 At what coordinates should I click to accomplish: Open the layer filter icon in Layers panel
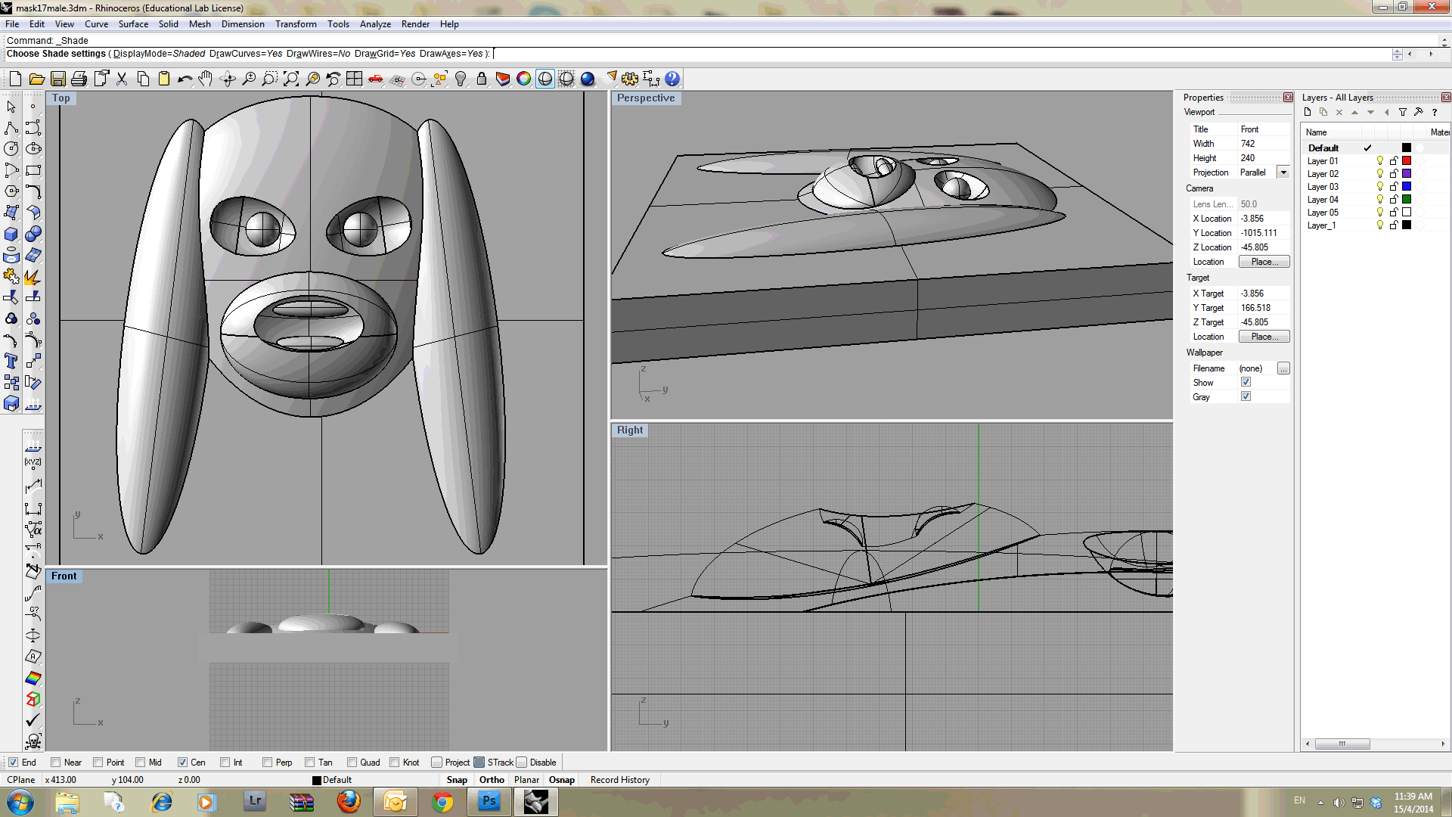click(x=1403, y=112)
